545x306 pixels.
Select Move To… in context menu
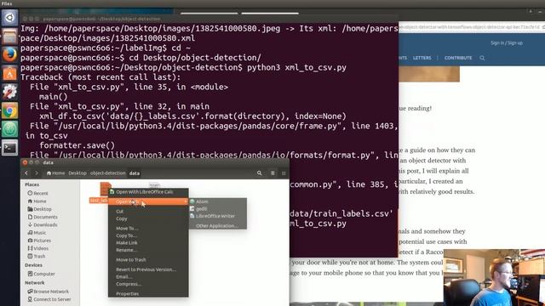coord(148,229)
